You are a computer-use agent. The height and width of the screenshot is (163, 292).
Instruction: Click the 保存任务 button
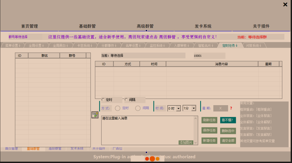click(x=209, y=131)
